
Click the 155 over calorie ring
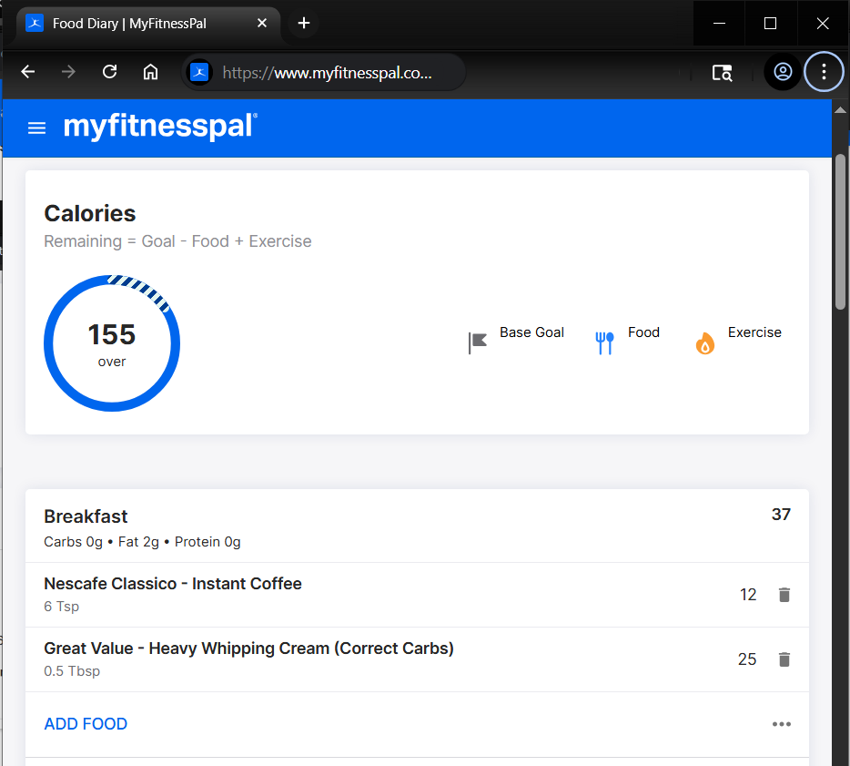pos(112,342)
